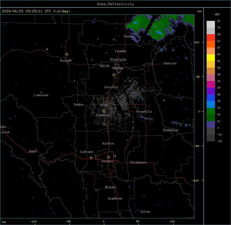
Task: Click the Drumheller label
Action: click(171, 130)
